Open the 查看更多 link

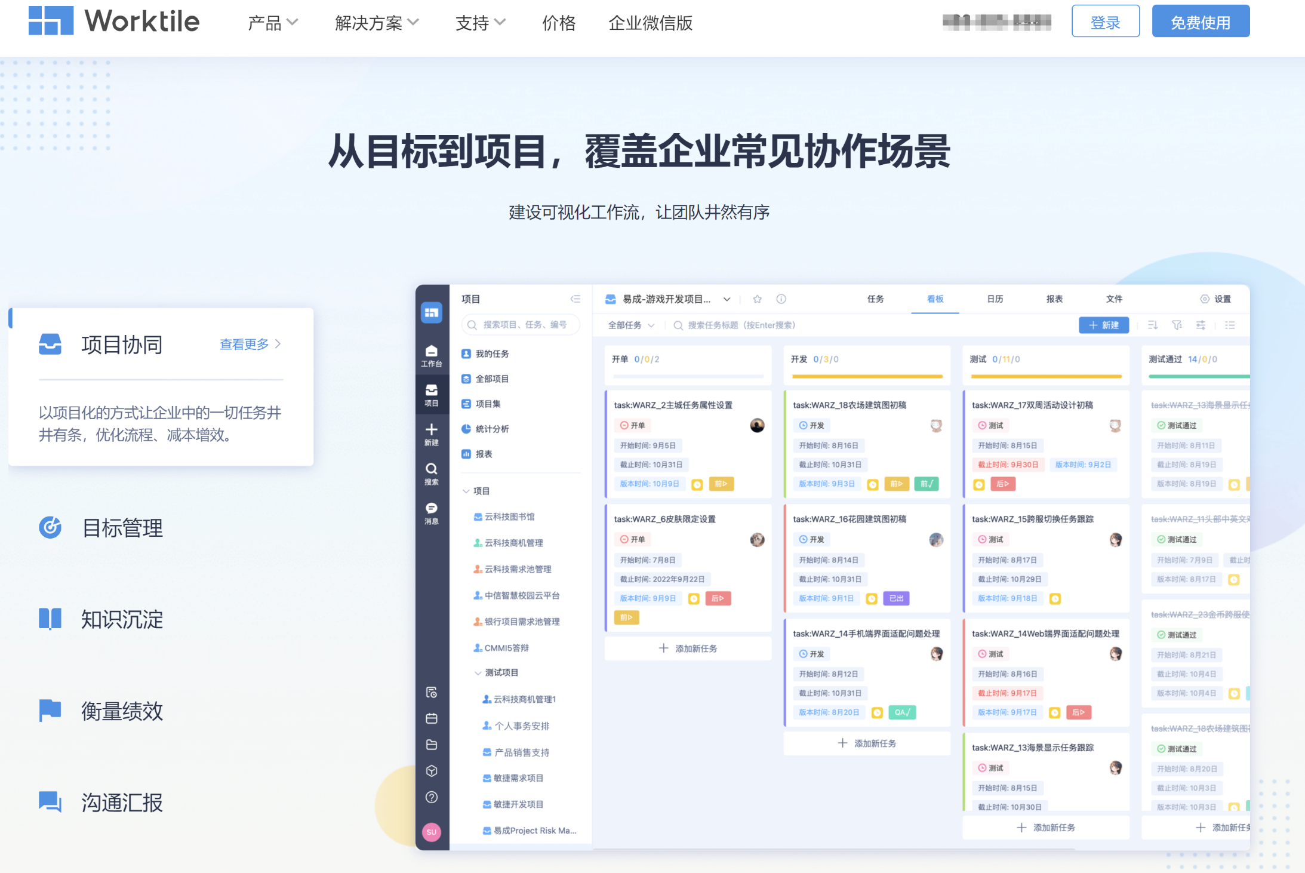click(x=250, y=344)
